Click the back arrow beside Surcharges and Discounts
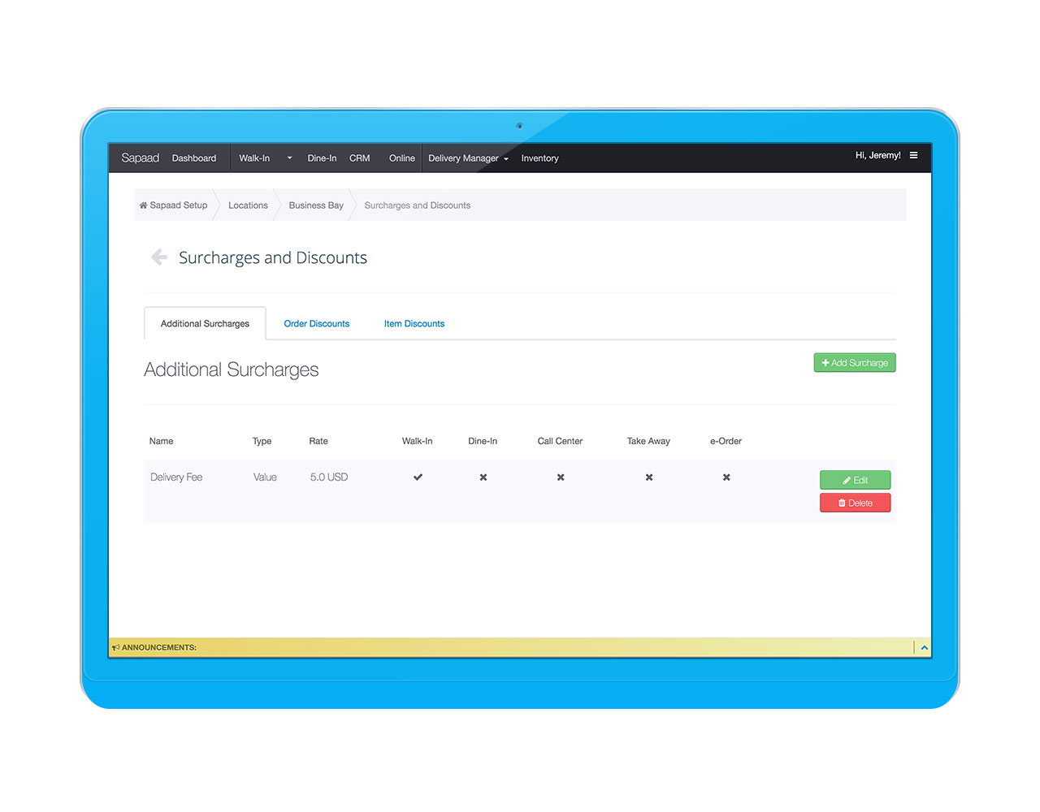Viewport: 1040px width, 812px height. [158, 257]
